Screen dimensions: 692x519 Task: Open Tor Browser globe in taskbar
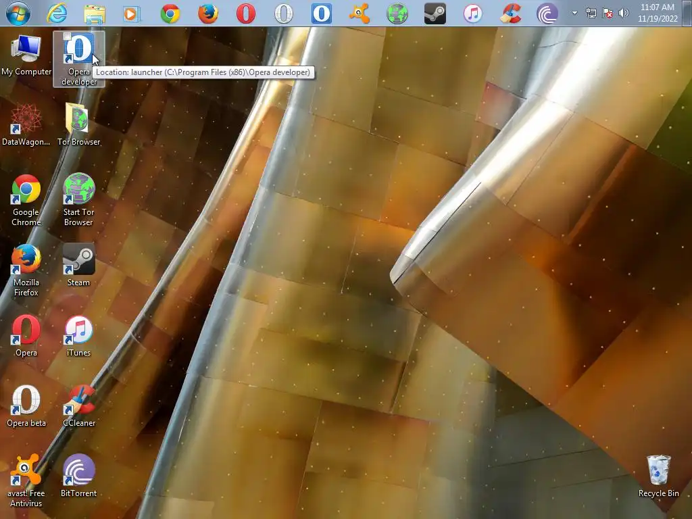coord(397,14)
